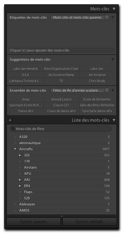The image size is (123, 233).
Task: Click the magnifier icon in keyword filter
Action: click(13, 129)
